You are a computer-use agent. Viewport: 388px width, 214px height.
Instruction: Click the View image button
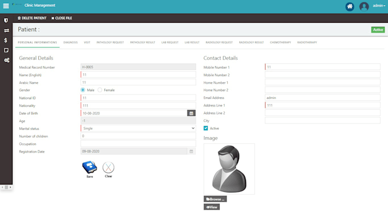212,207
